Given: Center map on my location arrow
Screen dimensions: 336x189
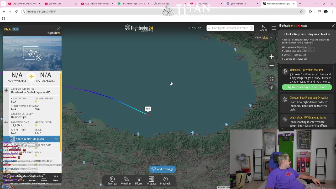Looking at the screenshot, I should point(271,87).
